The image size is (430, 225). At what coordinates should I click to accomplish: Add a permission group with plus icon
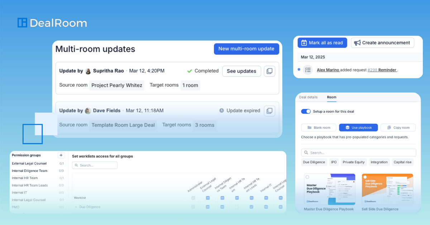click(x=61, y=155)
